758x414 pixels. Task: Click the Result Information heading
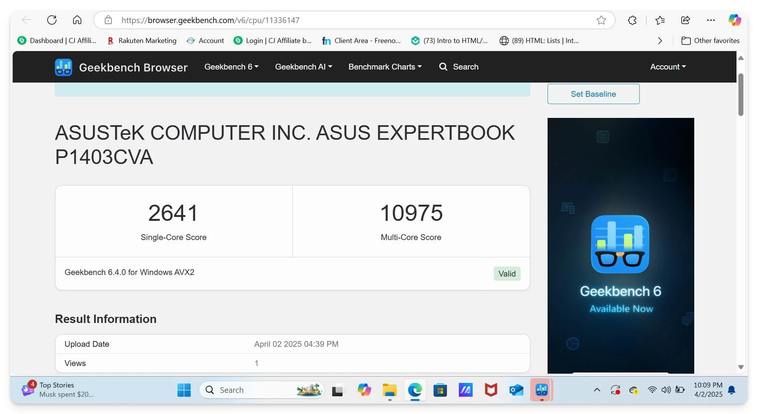click(x=106, y=319)
